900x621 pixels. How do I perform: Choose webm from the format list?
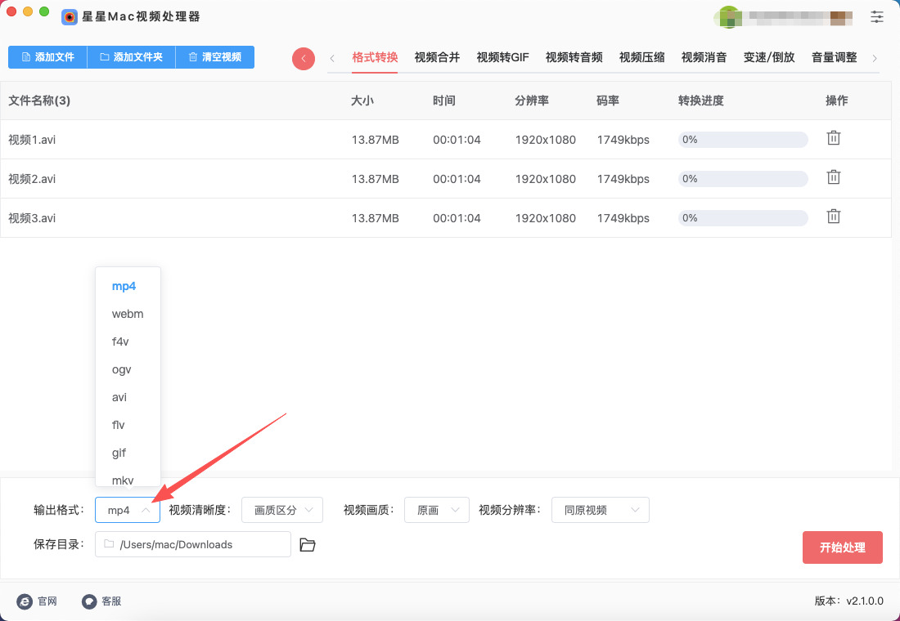coord(128,314)
